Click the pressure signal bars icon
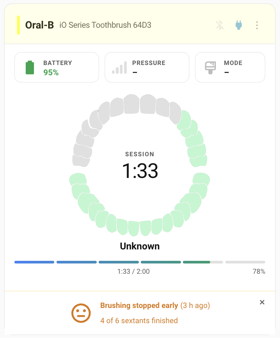This screenshot has width=280, height=338. click(x=120, y=67)
